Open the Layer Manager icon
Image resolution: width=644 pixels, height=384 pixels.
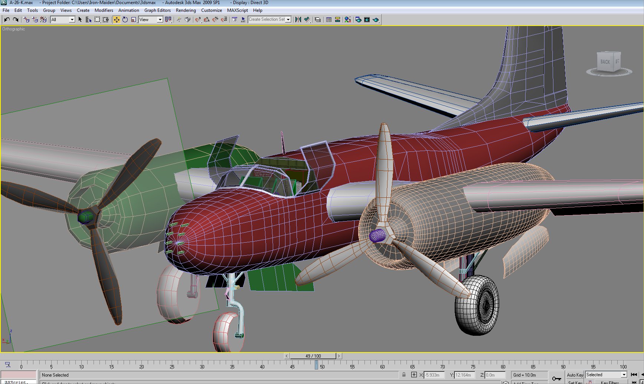point(318,20)
